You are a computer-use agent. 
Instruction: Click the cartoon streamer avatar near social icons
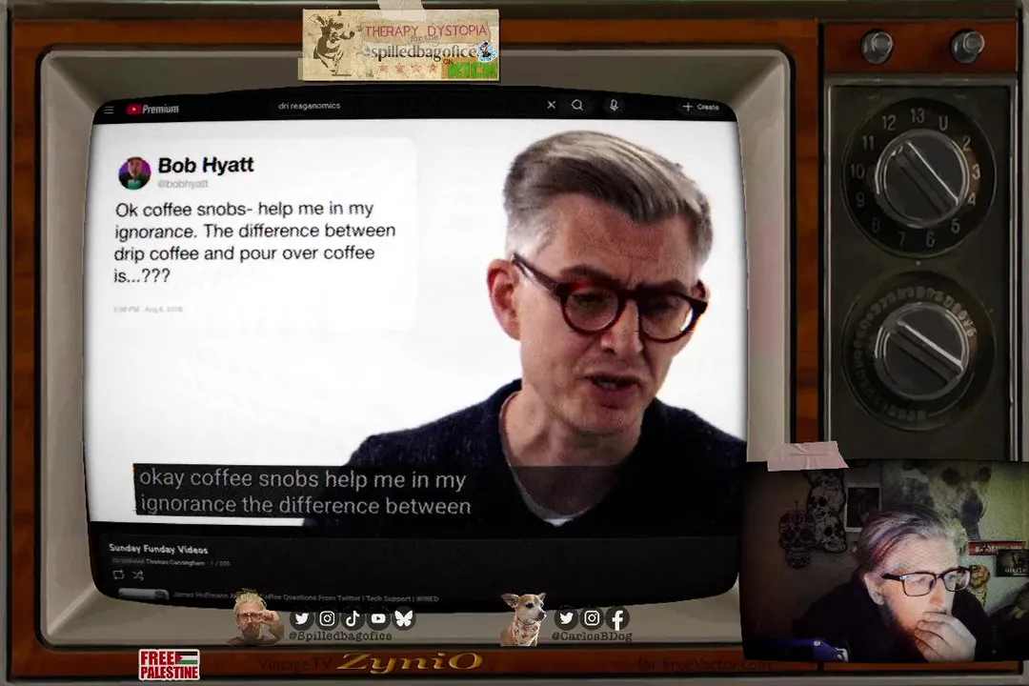point(256,616)
